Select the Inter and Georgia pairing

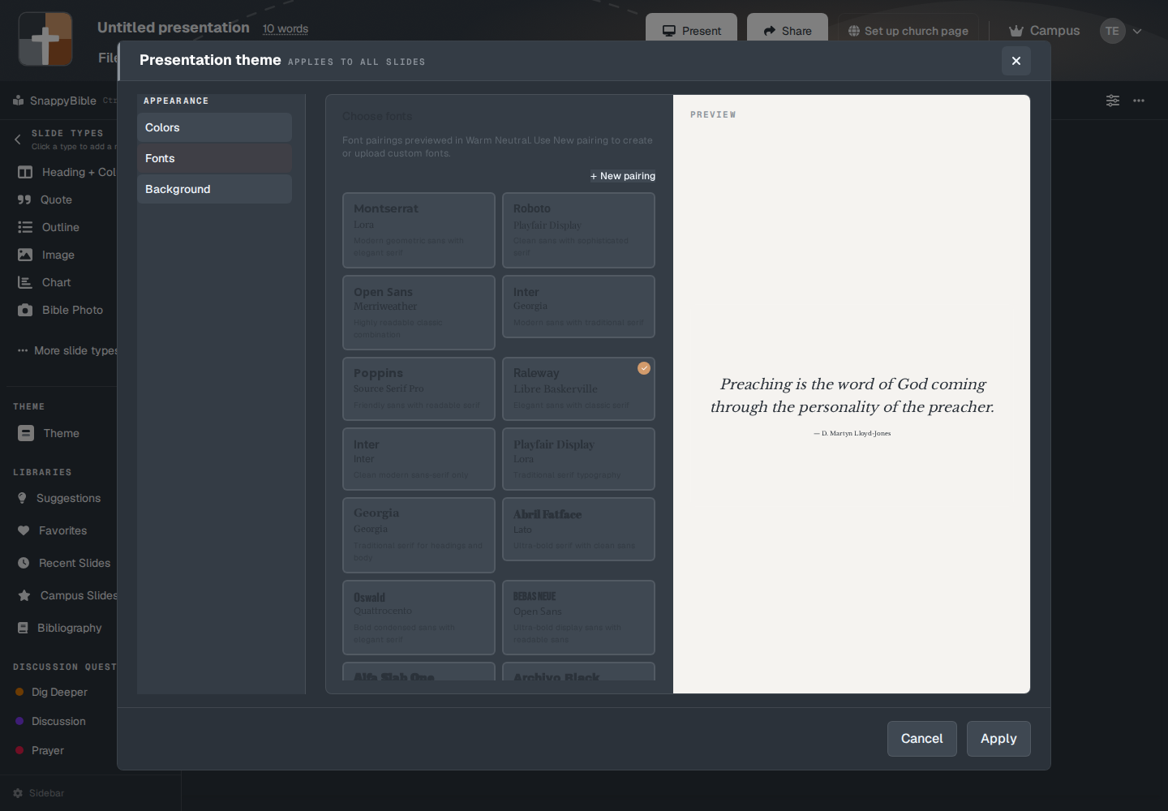(x=578, y=307)
